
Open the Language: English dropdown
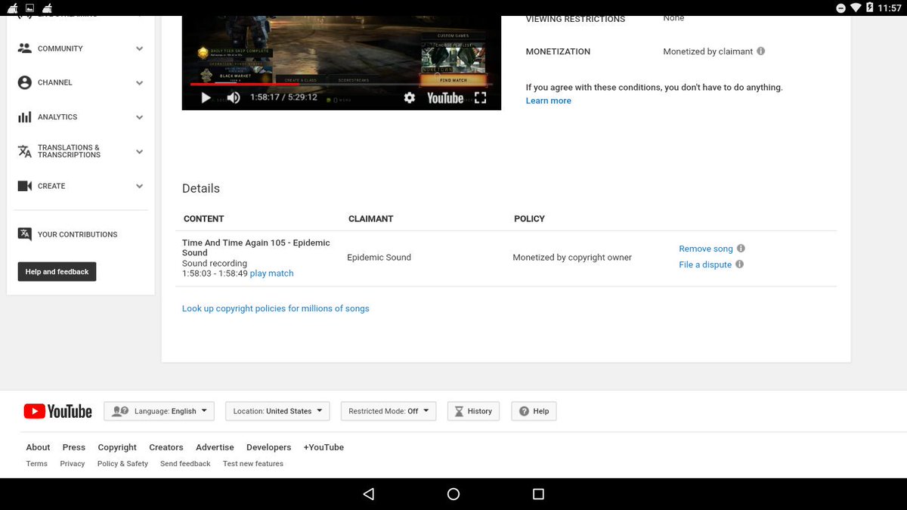(159, 411)
